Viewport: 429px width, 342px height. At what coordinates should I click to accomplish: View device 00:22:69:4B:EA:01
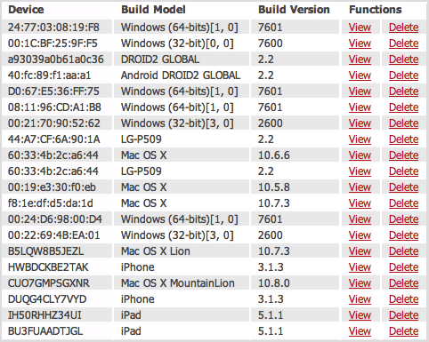tap(360, 235)
